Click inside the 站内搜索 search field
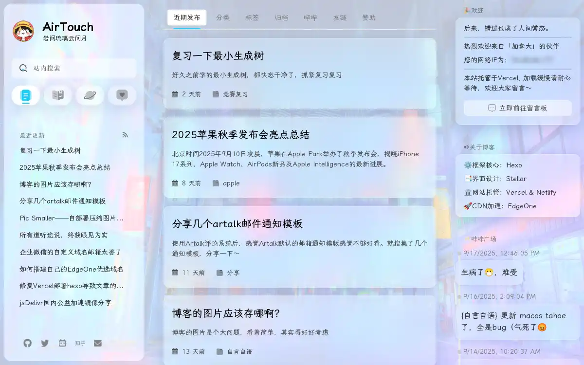This screenshot has height=365, width=584. click(73, 68)
